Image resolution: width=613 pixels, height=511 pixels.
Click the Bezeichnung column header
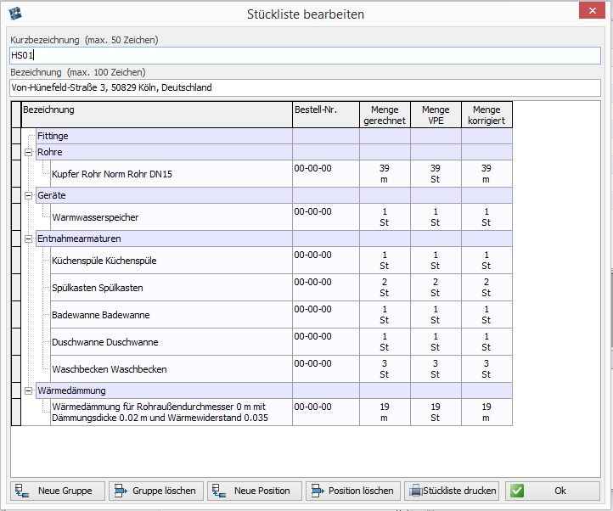click(156, 115)
